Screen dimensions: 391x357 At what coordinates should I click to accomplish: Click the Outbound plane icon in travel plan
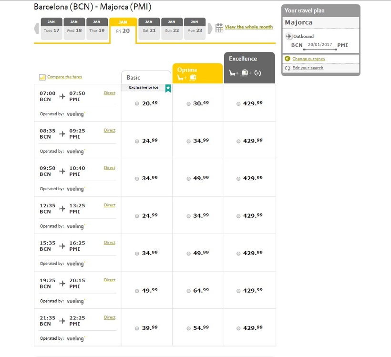pyautogui.click(x=288, y=36)
